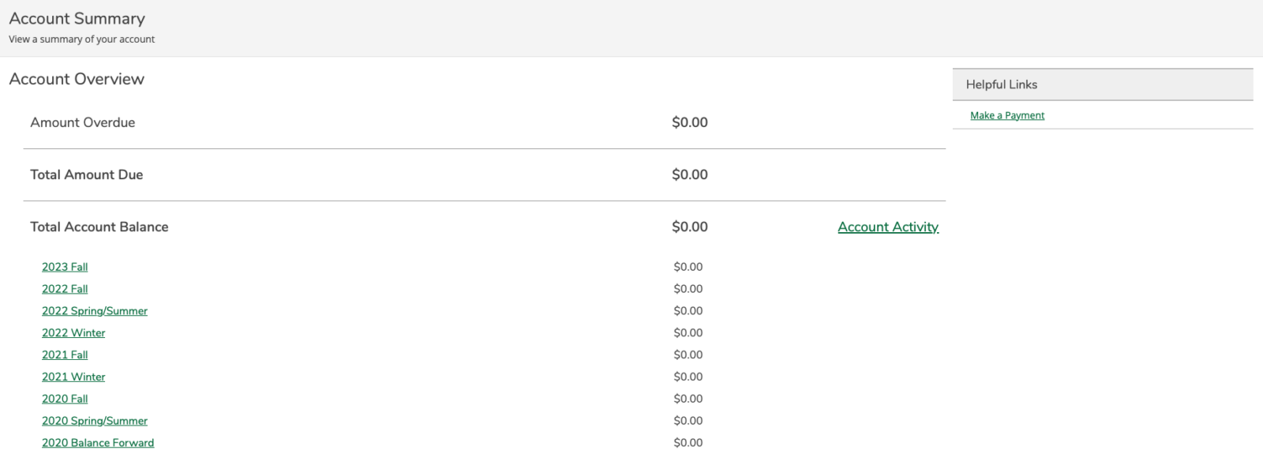
Task: Click the Account Summary page title
Action: coord(77,18)
